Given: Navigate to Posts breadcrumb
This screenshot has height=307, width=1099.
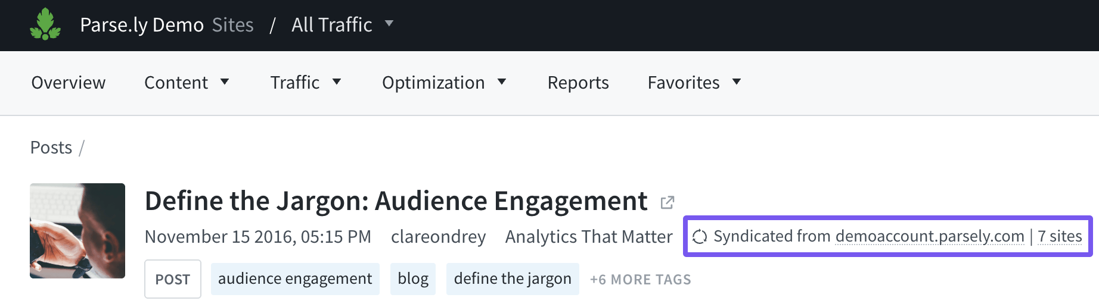Looking at the screenshot, I should [51, 148].
